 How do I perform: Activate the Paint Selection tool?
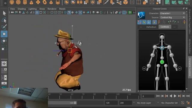click(4, 27)
